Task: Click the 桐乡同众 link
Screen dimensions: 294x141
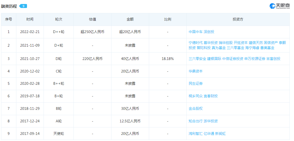Action: (x=196, y=96)
